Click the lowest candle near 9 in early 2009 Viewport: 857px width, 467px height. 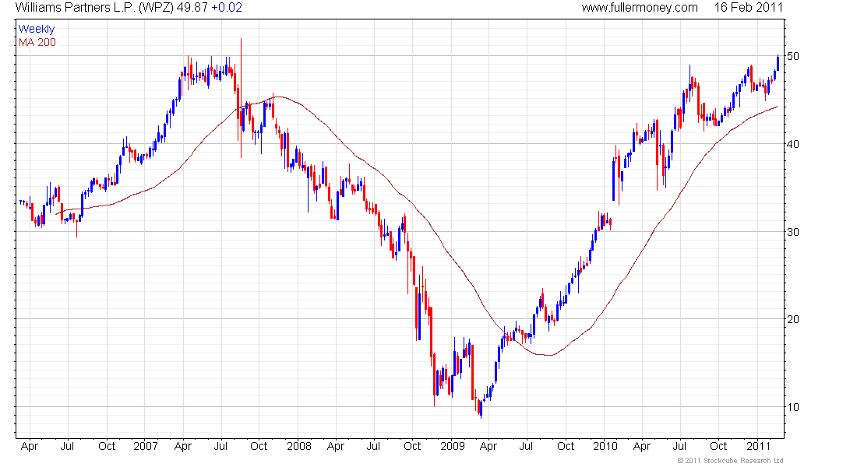click(481, 409)
